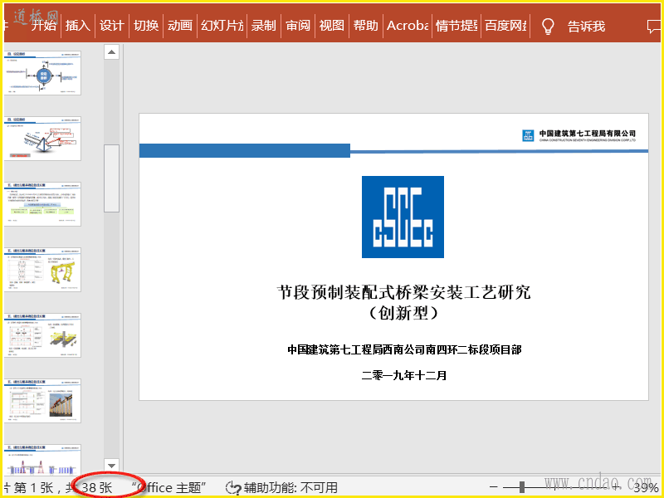The width and height of the screenshot is (664, 498).
Task: Click the date text 二零一九年十二月
Action: (x=404, y=375)
